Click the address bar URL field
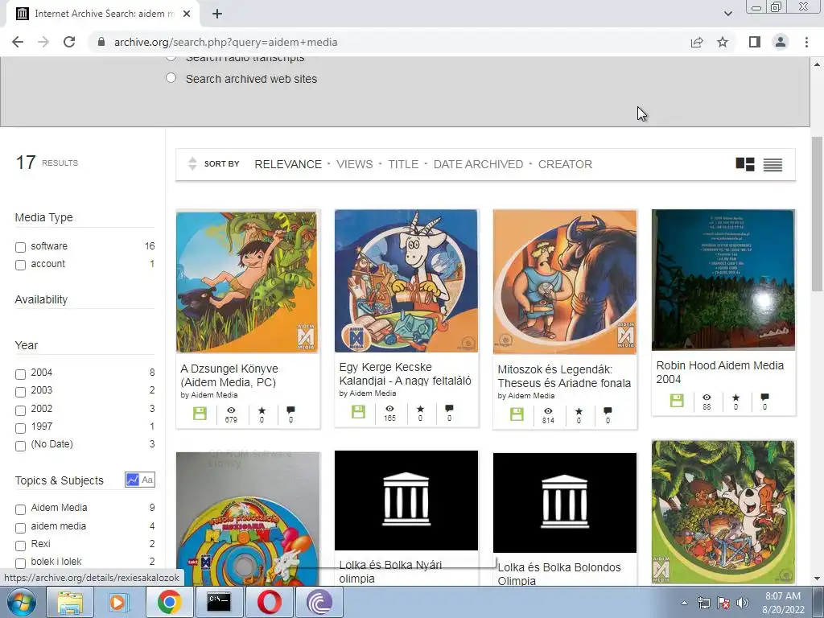The width and height of the screenshot is (824, 618). (x=387, y=42)
